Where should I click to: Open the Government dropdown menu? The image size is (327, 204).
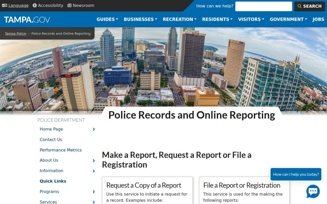(288, 19)
